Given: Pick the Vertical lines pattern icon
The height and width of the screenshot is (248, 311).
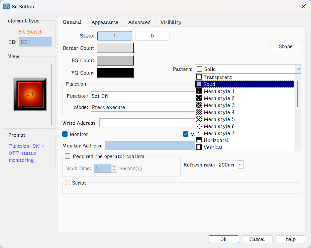Looking at the screenshot, I should 199,147.
